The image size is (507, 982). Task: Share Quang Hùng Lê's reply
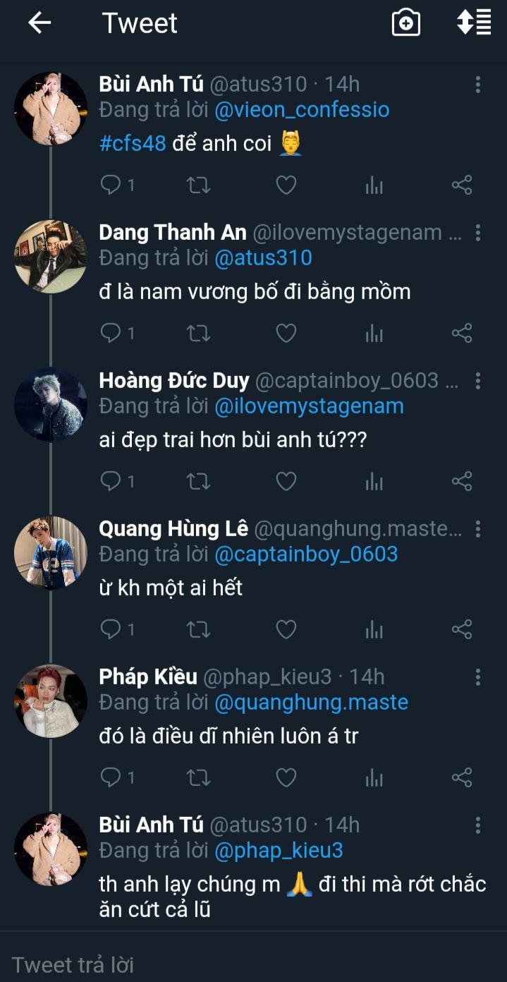pyautogui.click(x=462, y=629)
